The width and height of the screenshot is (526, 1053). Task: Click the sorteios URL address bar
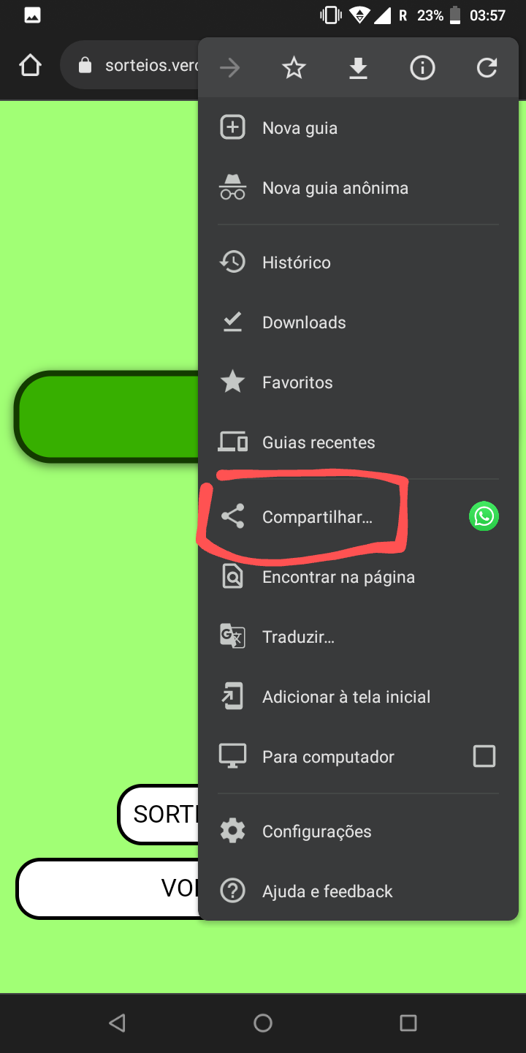click(130, 66)
